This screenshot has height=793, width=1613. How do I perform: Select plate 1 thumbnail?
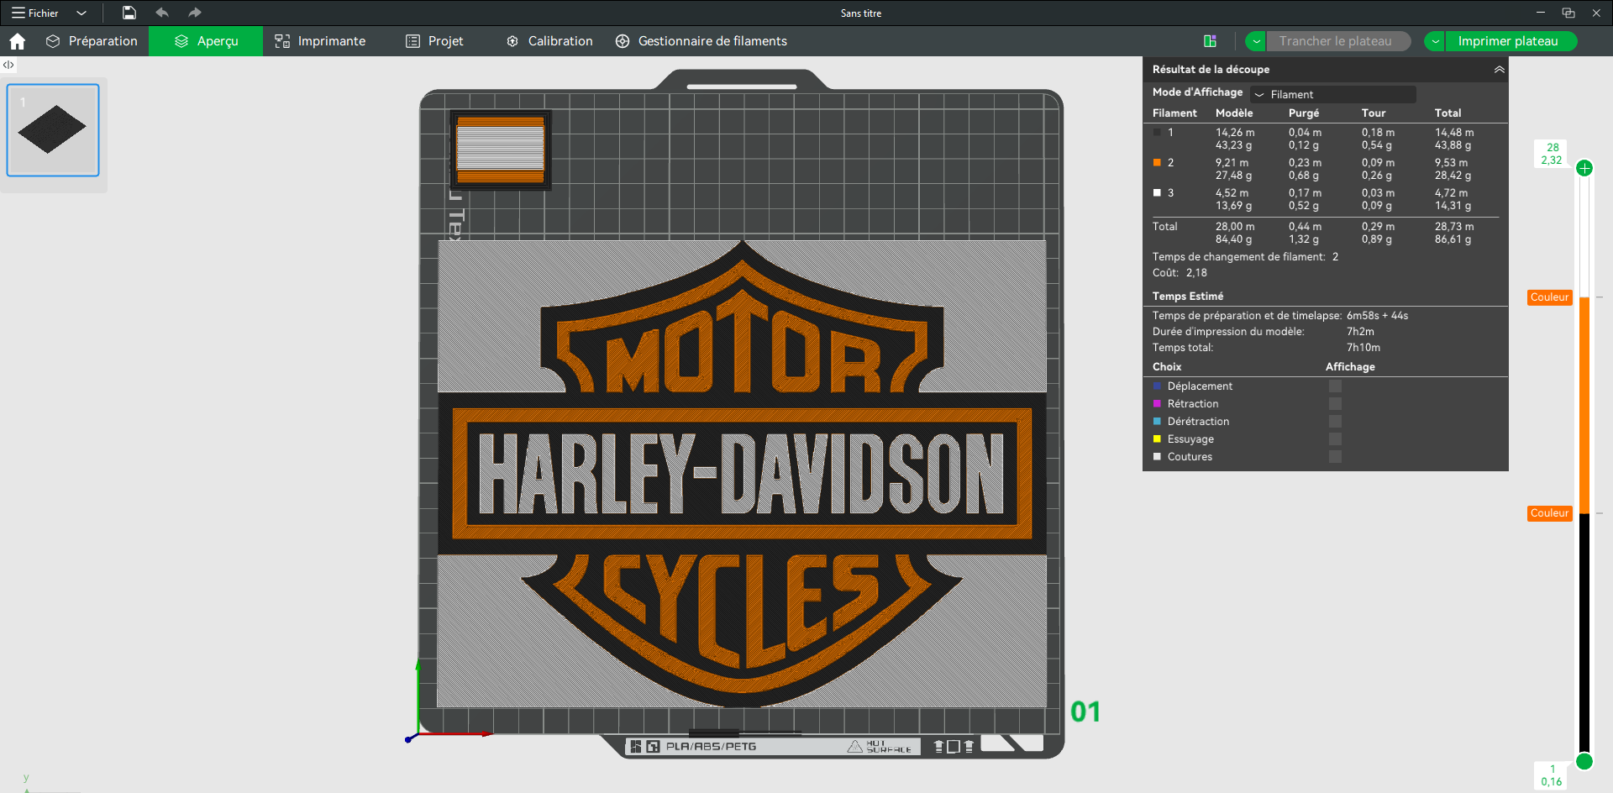point(53,130)
